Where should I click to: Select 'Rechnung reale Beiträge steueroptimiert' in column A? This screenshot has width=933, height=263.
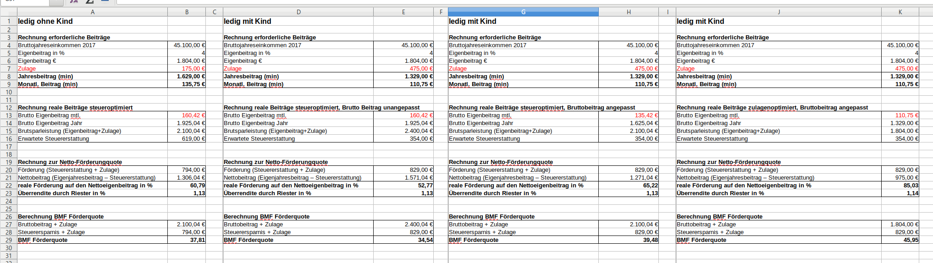(x=75, y=108)
